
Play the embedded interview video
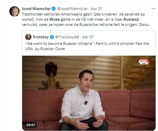pos(89,93)
